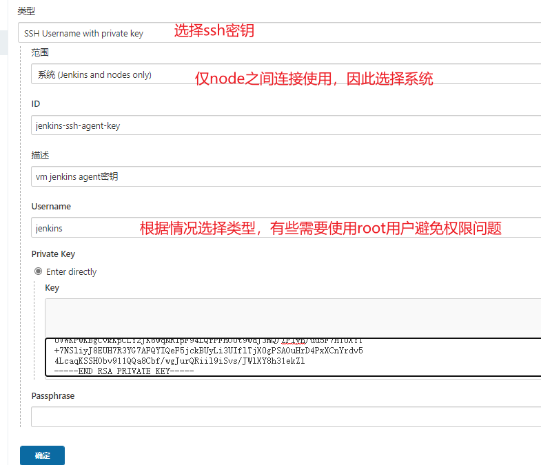Open the credential type dropdown showing SSH Username with private key
Screen dimensions: 541x465
tap(280, 33)
